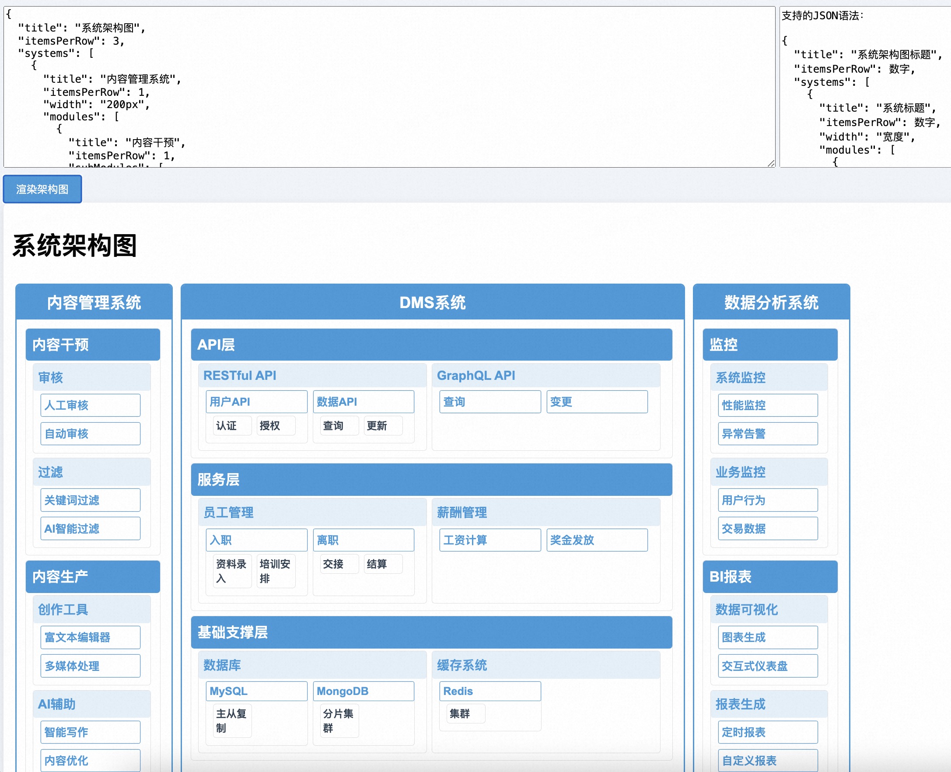Image resolution: width=951 pixels, height=772 pixels.
Task: Select the Redis box
Action: pos(490,691)
